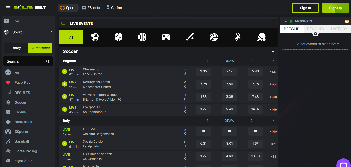This screenshot has height=167, width=351.
Task: Open the Casino tab
Action: click(x=114, y=8)
